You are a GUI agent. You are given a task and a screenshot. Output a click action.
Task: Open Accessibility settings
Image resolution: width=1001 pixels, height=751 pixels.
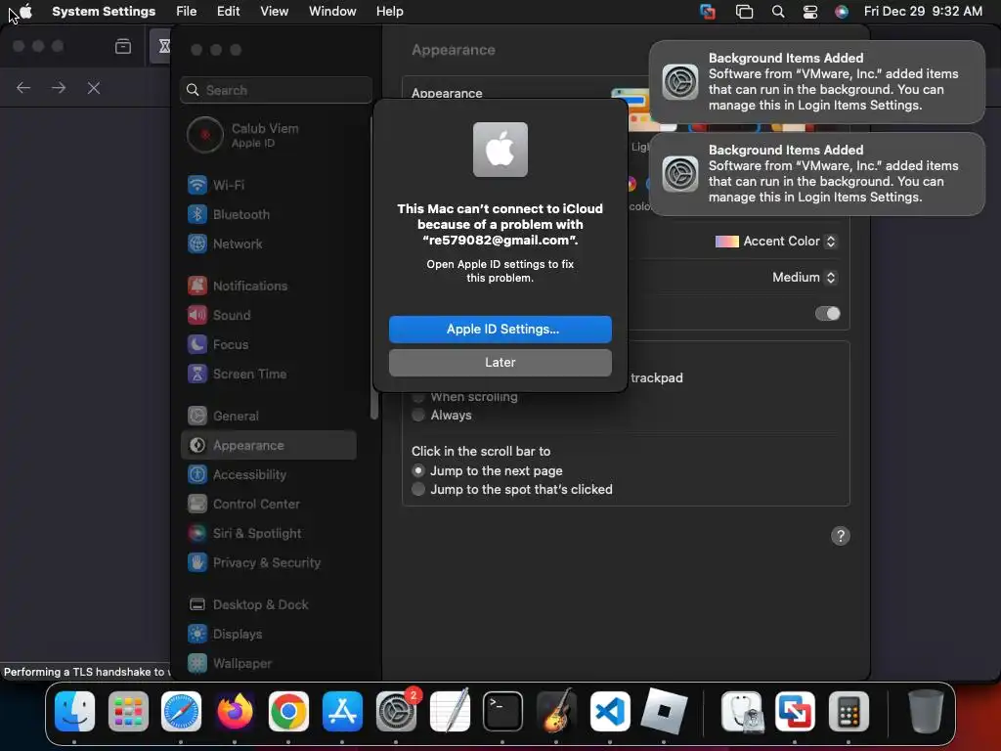[268, 475]
